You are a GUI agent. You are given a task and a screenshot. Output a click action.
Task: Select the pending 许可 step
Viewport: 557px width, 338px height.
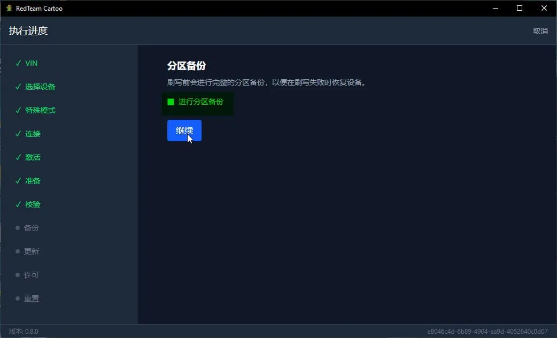(x=27, y=275)
